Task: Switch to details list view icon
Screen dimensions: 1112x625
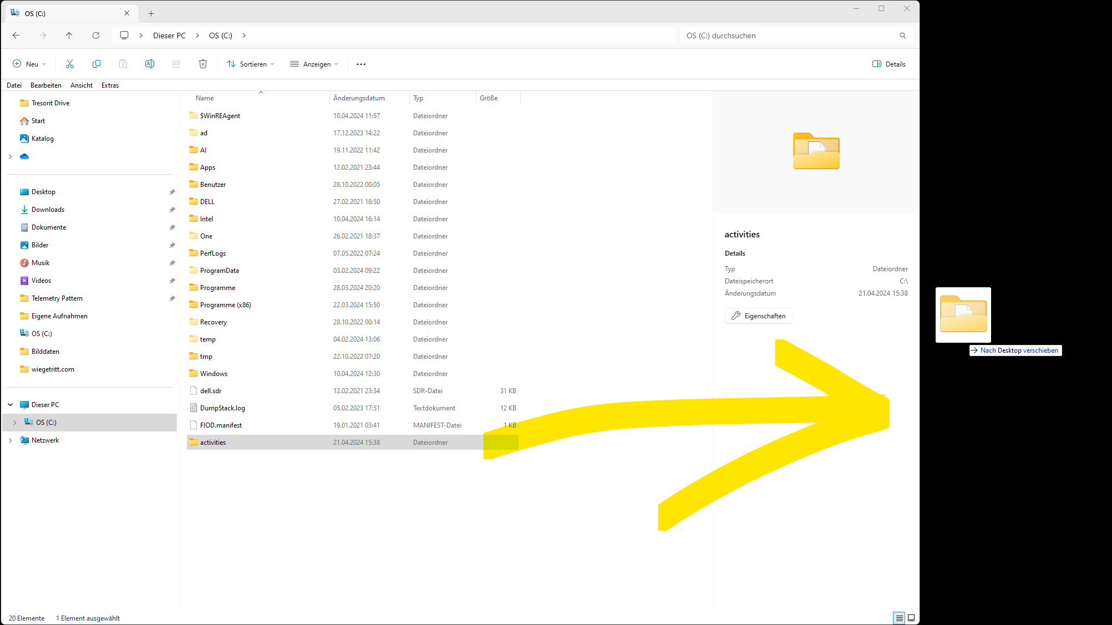Action: tap(899, 618)
